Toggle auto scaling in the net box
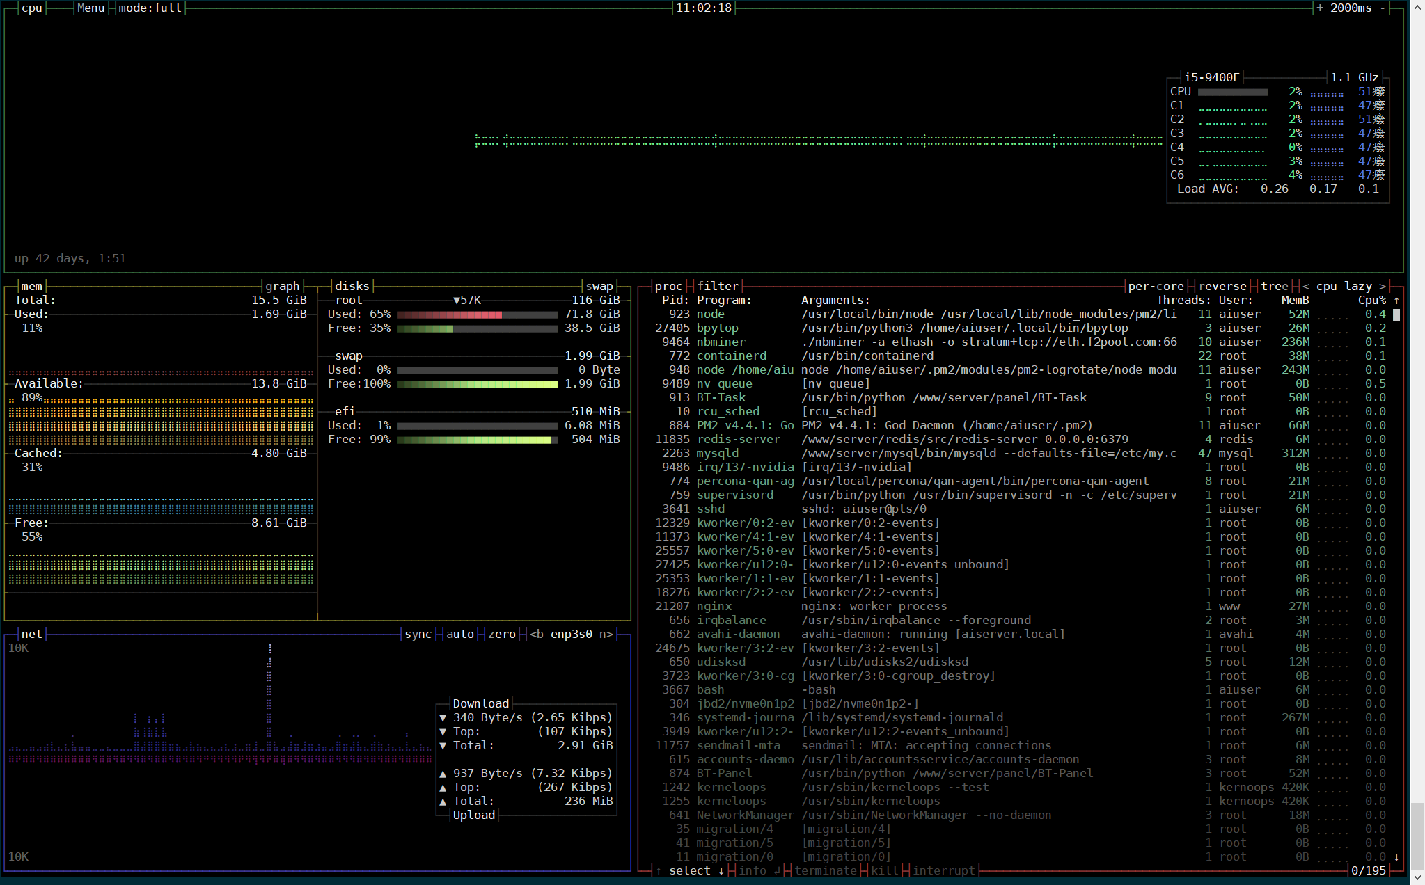The image size is (1425, 885). (x=459, y=634)
